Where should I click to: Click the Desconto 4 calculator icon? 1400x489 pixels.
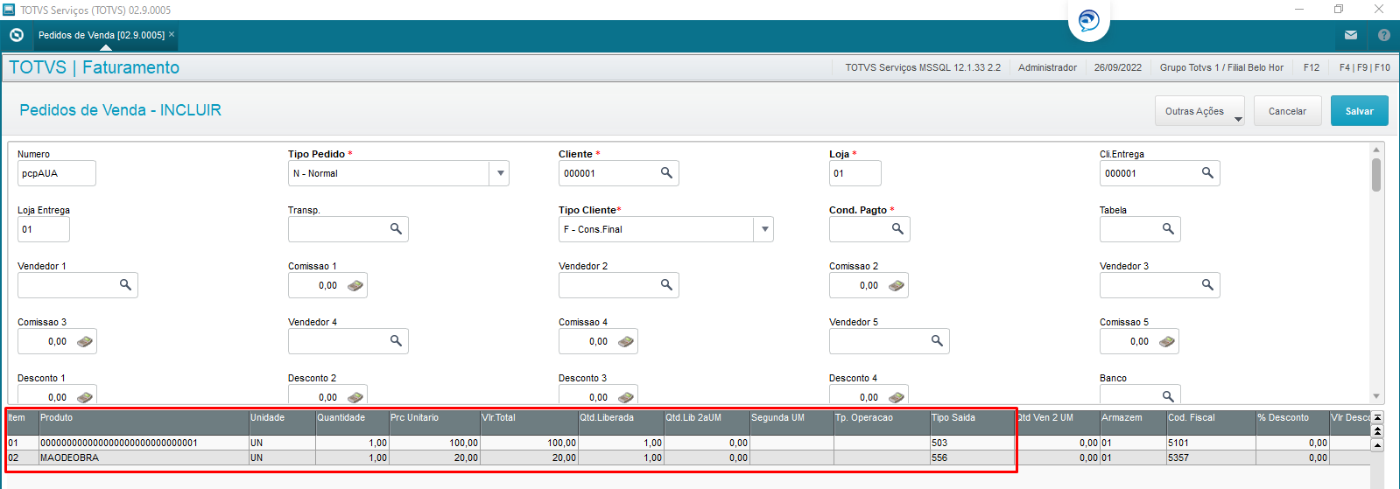(896, 397)
